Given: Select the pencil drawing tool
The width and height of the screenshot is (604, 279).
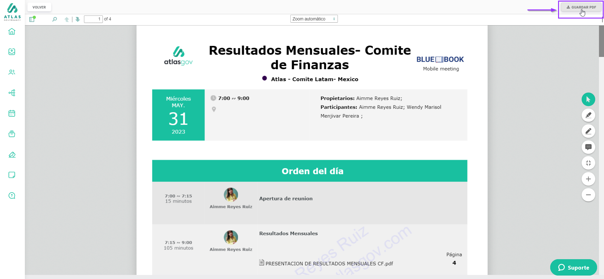Looking at the screenshot, I should click(588, 131).
